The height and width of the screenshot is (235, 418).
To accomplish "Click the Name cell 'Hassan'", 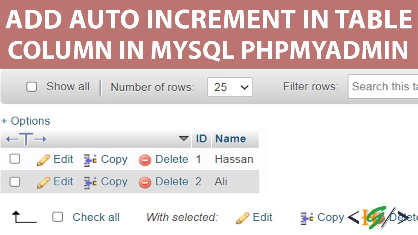I will (x=234, y=159).
